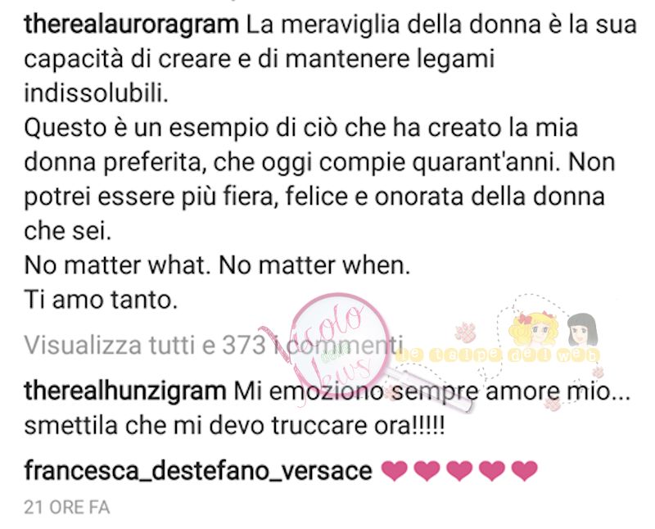The image size is (655, 529).
Task: Click the last pink heart emoji
Action: 525,470
